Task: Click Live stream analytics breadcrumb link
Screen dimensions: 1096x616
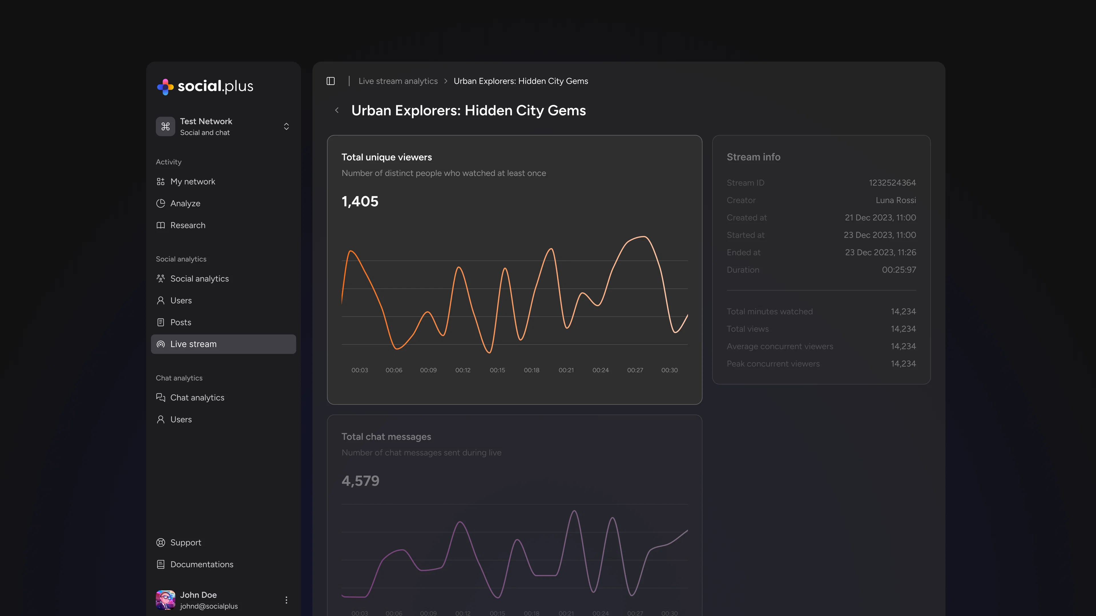Action: (x=398, y=81)
